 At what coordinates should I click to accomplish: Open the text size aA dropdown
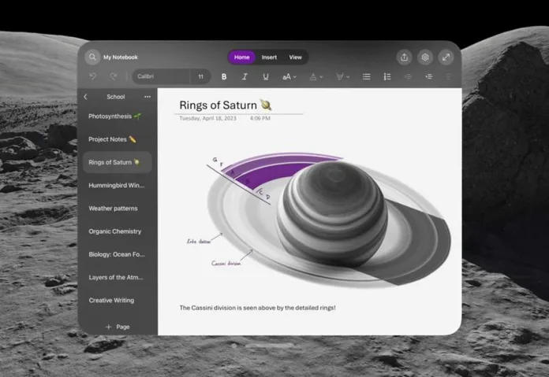click(x=289, y=76)
